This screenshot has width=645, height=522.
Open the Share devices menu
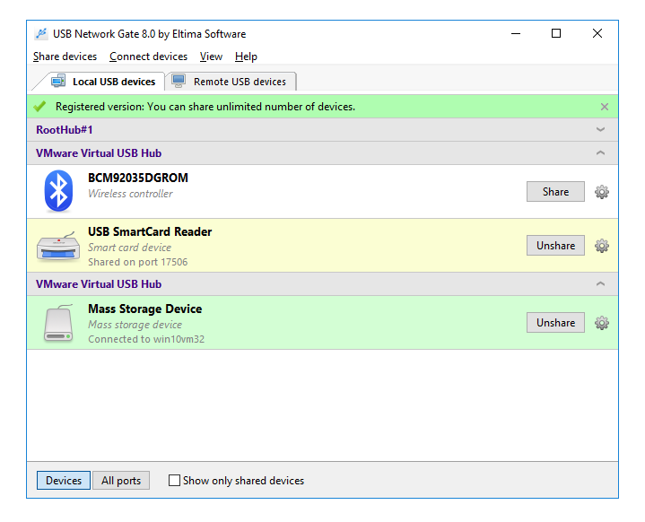pos(65,57)
